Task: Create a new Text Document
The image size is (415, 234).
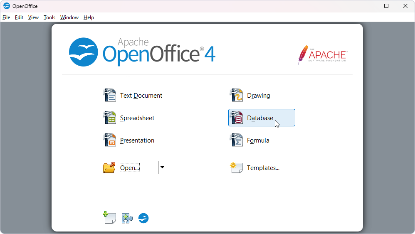Action: pyautogui.click(x=141, y=96)
